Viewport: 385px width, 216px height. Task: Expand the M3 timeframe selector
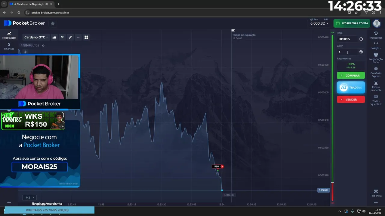click(x=29, y=198)
